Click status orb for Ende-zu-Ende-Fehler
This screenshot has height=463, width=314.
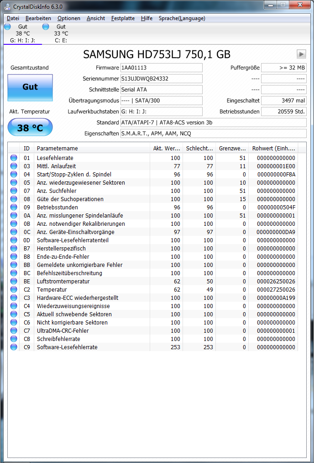click(x=14, y=256)
